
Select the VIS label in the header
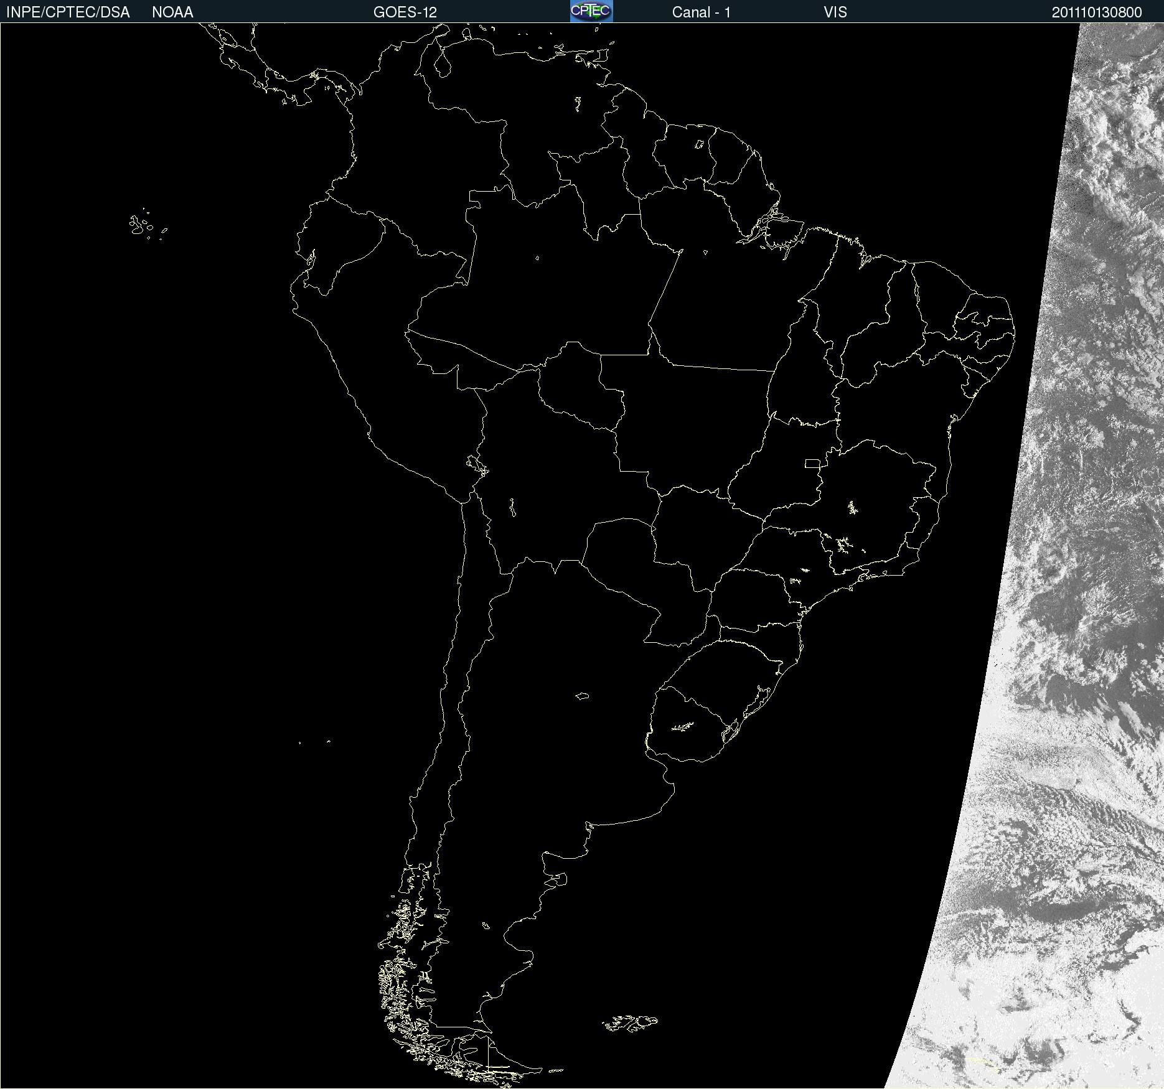[x=835, y=12]
